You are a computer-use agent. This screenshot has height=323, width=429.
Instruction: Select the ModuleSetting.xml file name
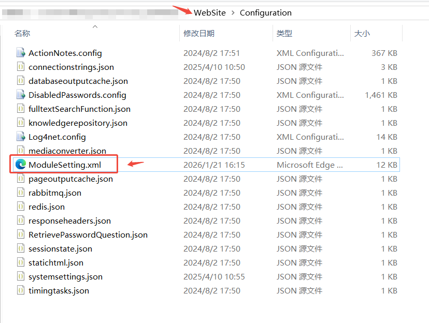[65, 165]
